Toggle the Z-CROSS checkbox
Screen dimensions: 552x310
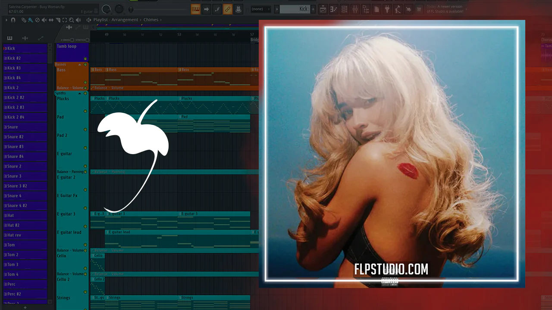tap(72, 40)
